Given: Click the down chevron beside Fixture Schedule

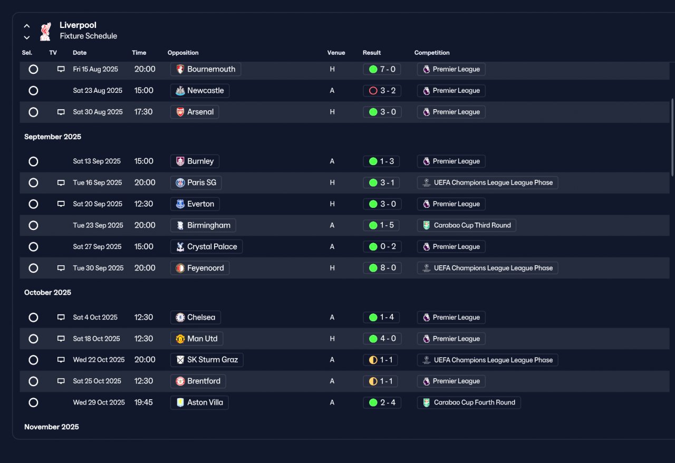Looking at the screenshot, I should [x=27, y=37].
